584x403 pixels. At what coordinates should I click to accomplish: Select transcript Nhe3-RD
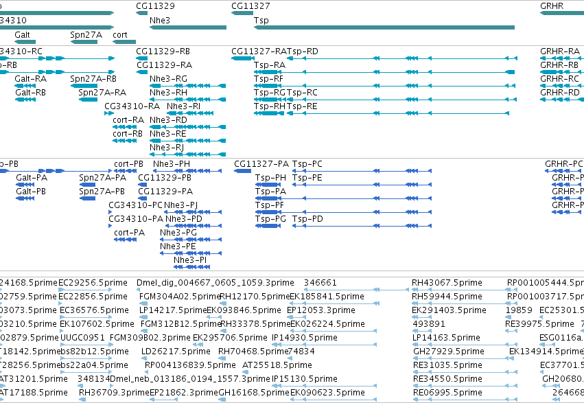click(168, 120)
